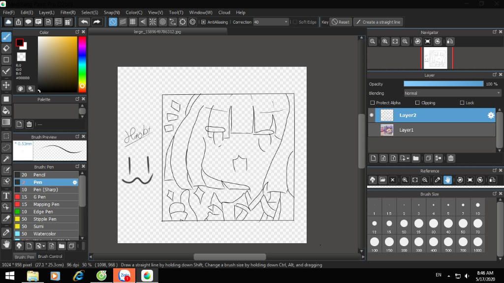Select Layer1 in layer list
Viewport: 504px width, 283px height.
coord(432,130)
